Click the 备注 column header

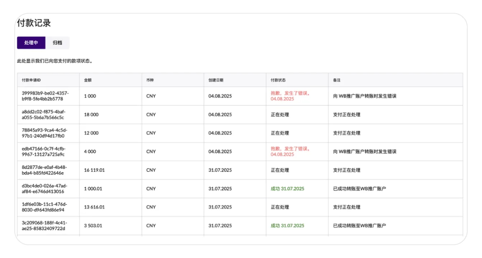337,80
